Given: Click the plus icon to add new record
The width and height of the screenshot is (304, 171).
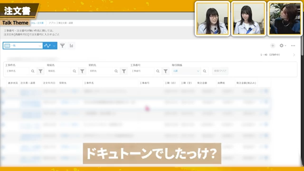Looking at the screenshot, I should coord(273,46).
